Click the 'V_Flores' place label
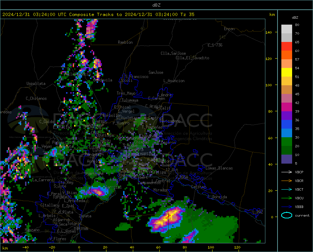313x252 pixels. (58, 239)
